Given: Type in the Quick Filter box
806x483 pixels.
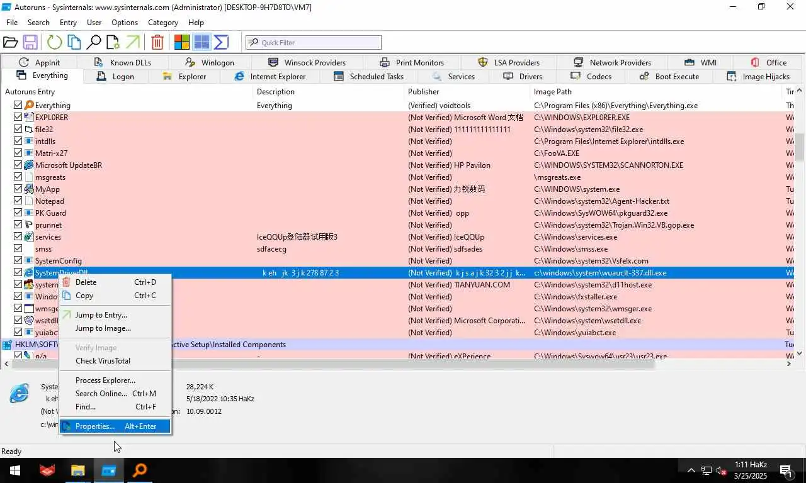Looking at the screenshot, I should pos(314,42).
